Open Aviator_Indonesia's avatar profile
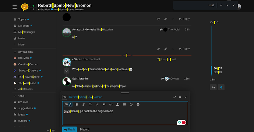Image resolution: width=254 pixels, height=132 pixels. pos(67,32)
